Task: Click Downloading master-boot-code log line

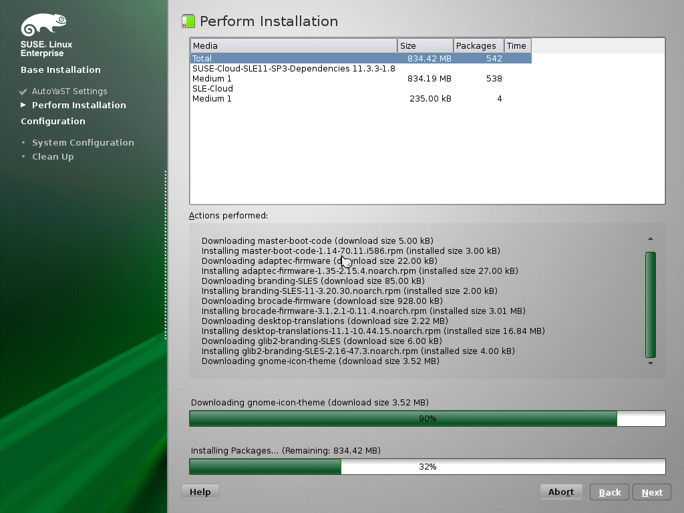Action: tap(317, 240)
